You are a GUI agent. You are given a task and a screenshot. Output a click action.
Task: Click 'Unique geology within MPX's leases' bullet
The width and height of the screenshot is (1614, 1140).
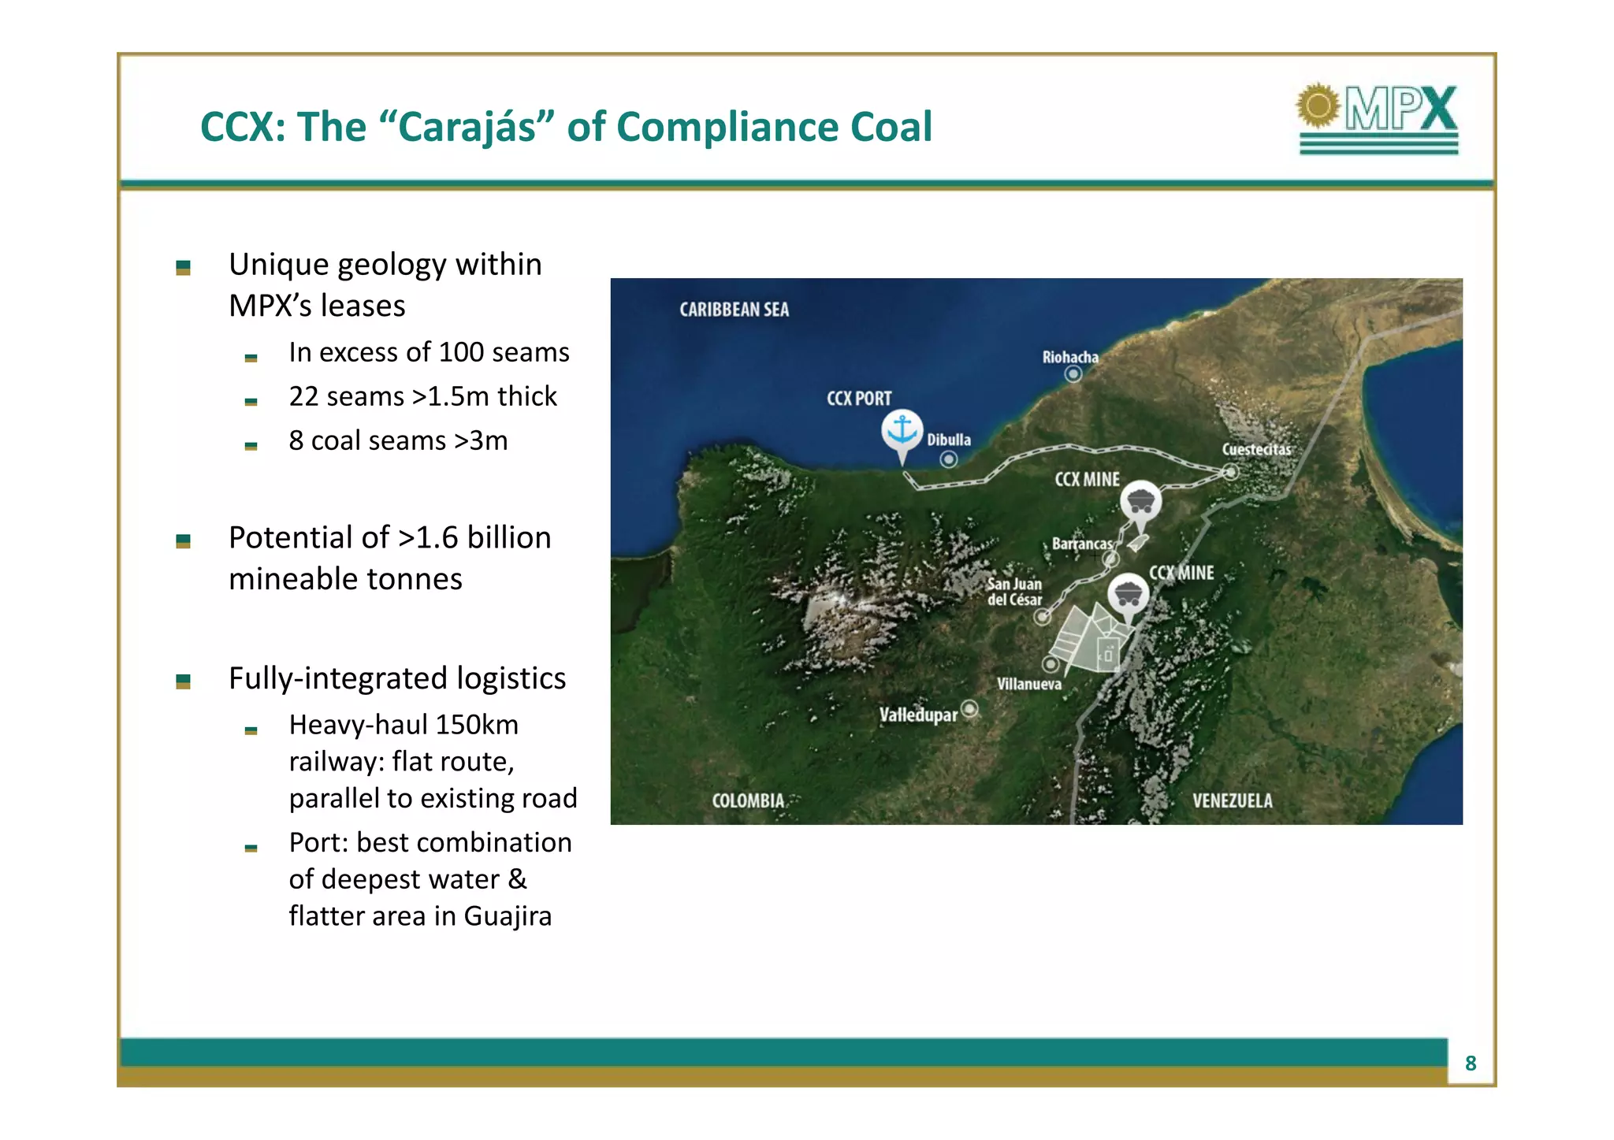(385, 284)
